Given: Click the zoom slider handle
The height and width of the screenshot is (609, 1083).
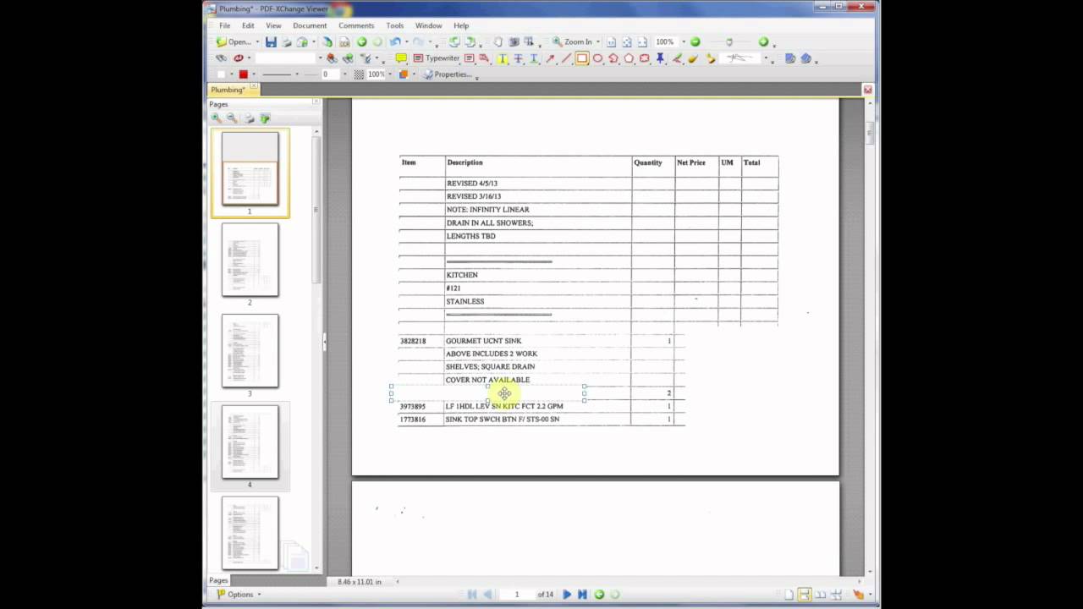Looking at the screenshot, I should tap(729, 41).
